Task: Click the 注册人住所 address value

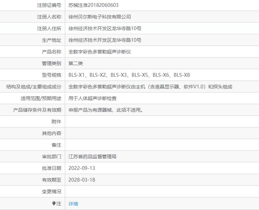Action: (105, 28)
